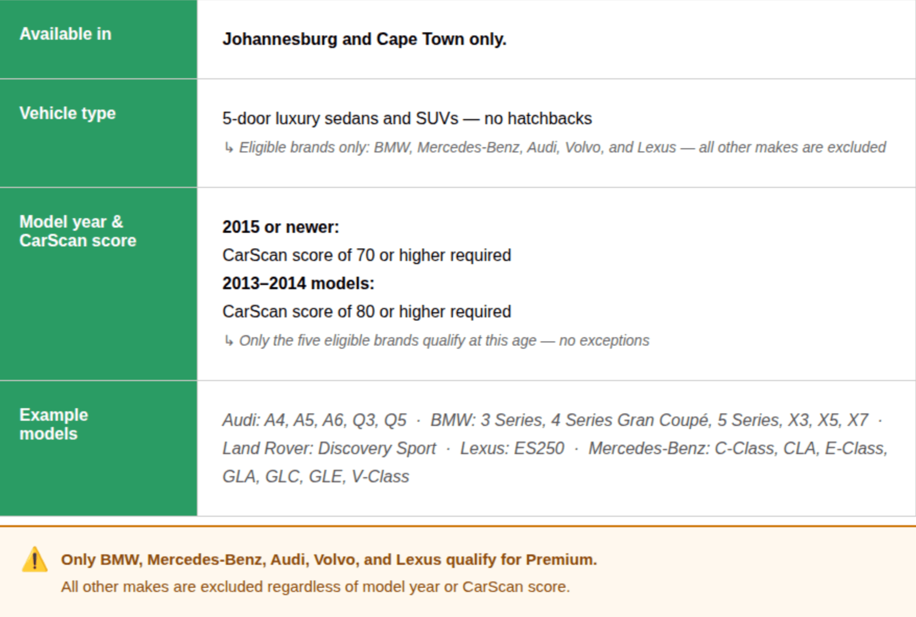
Task: Click the no exceptions footnote text
Action: coord(444,341)
